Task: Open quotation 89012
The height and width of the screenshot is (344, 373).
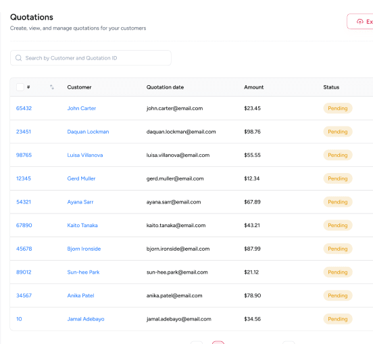Action: click(24, 272)
